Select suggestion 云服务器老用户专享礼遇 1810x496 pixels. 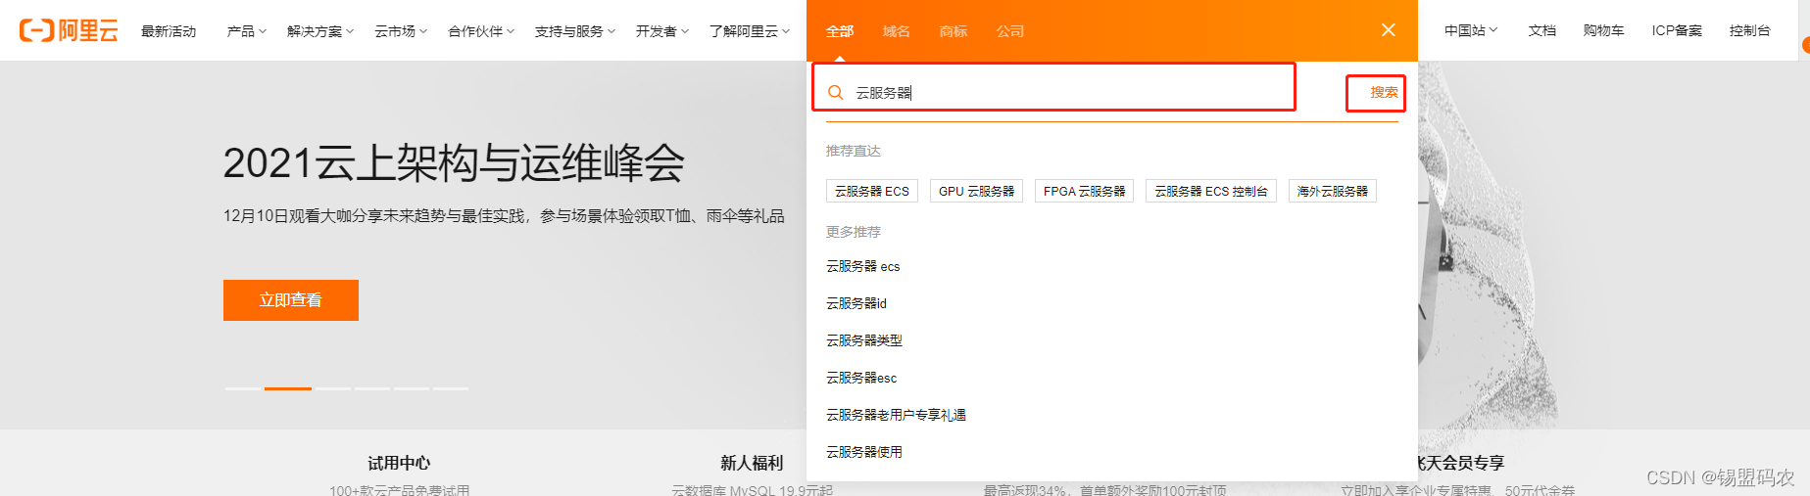[x=897, y=415]
